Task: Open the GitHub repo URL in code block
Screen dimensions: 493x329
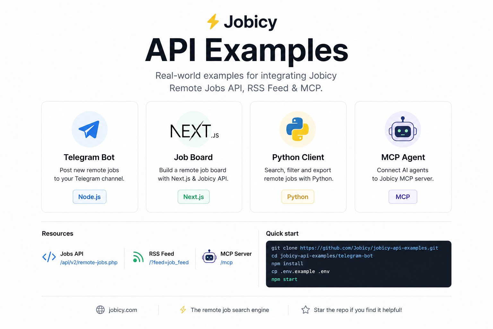Action: 369,248
